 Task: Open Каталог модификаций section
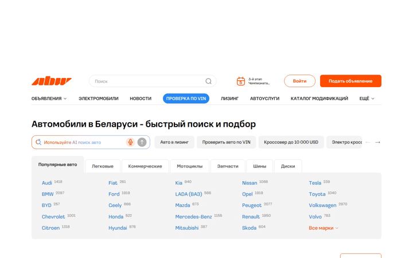click(320, 99)
